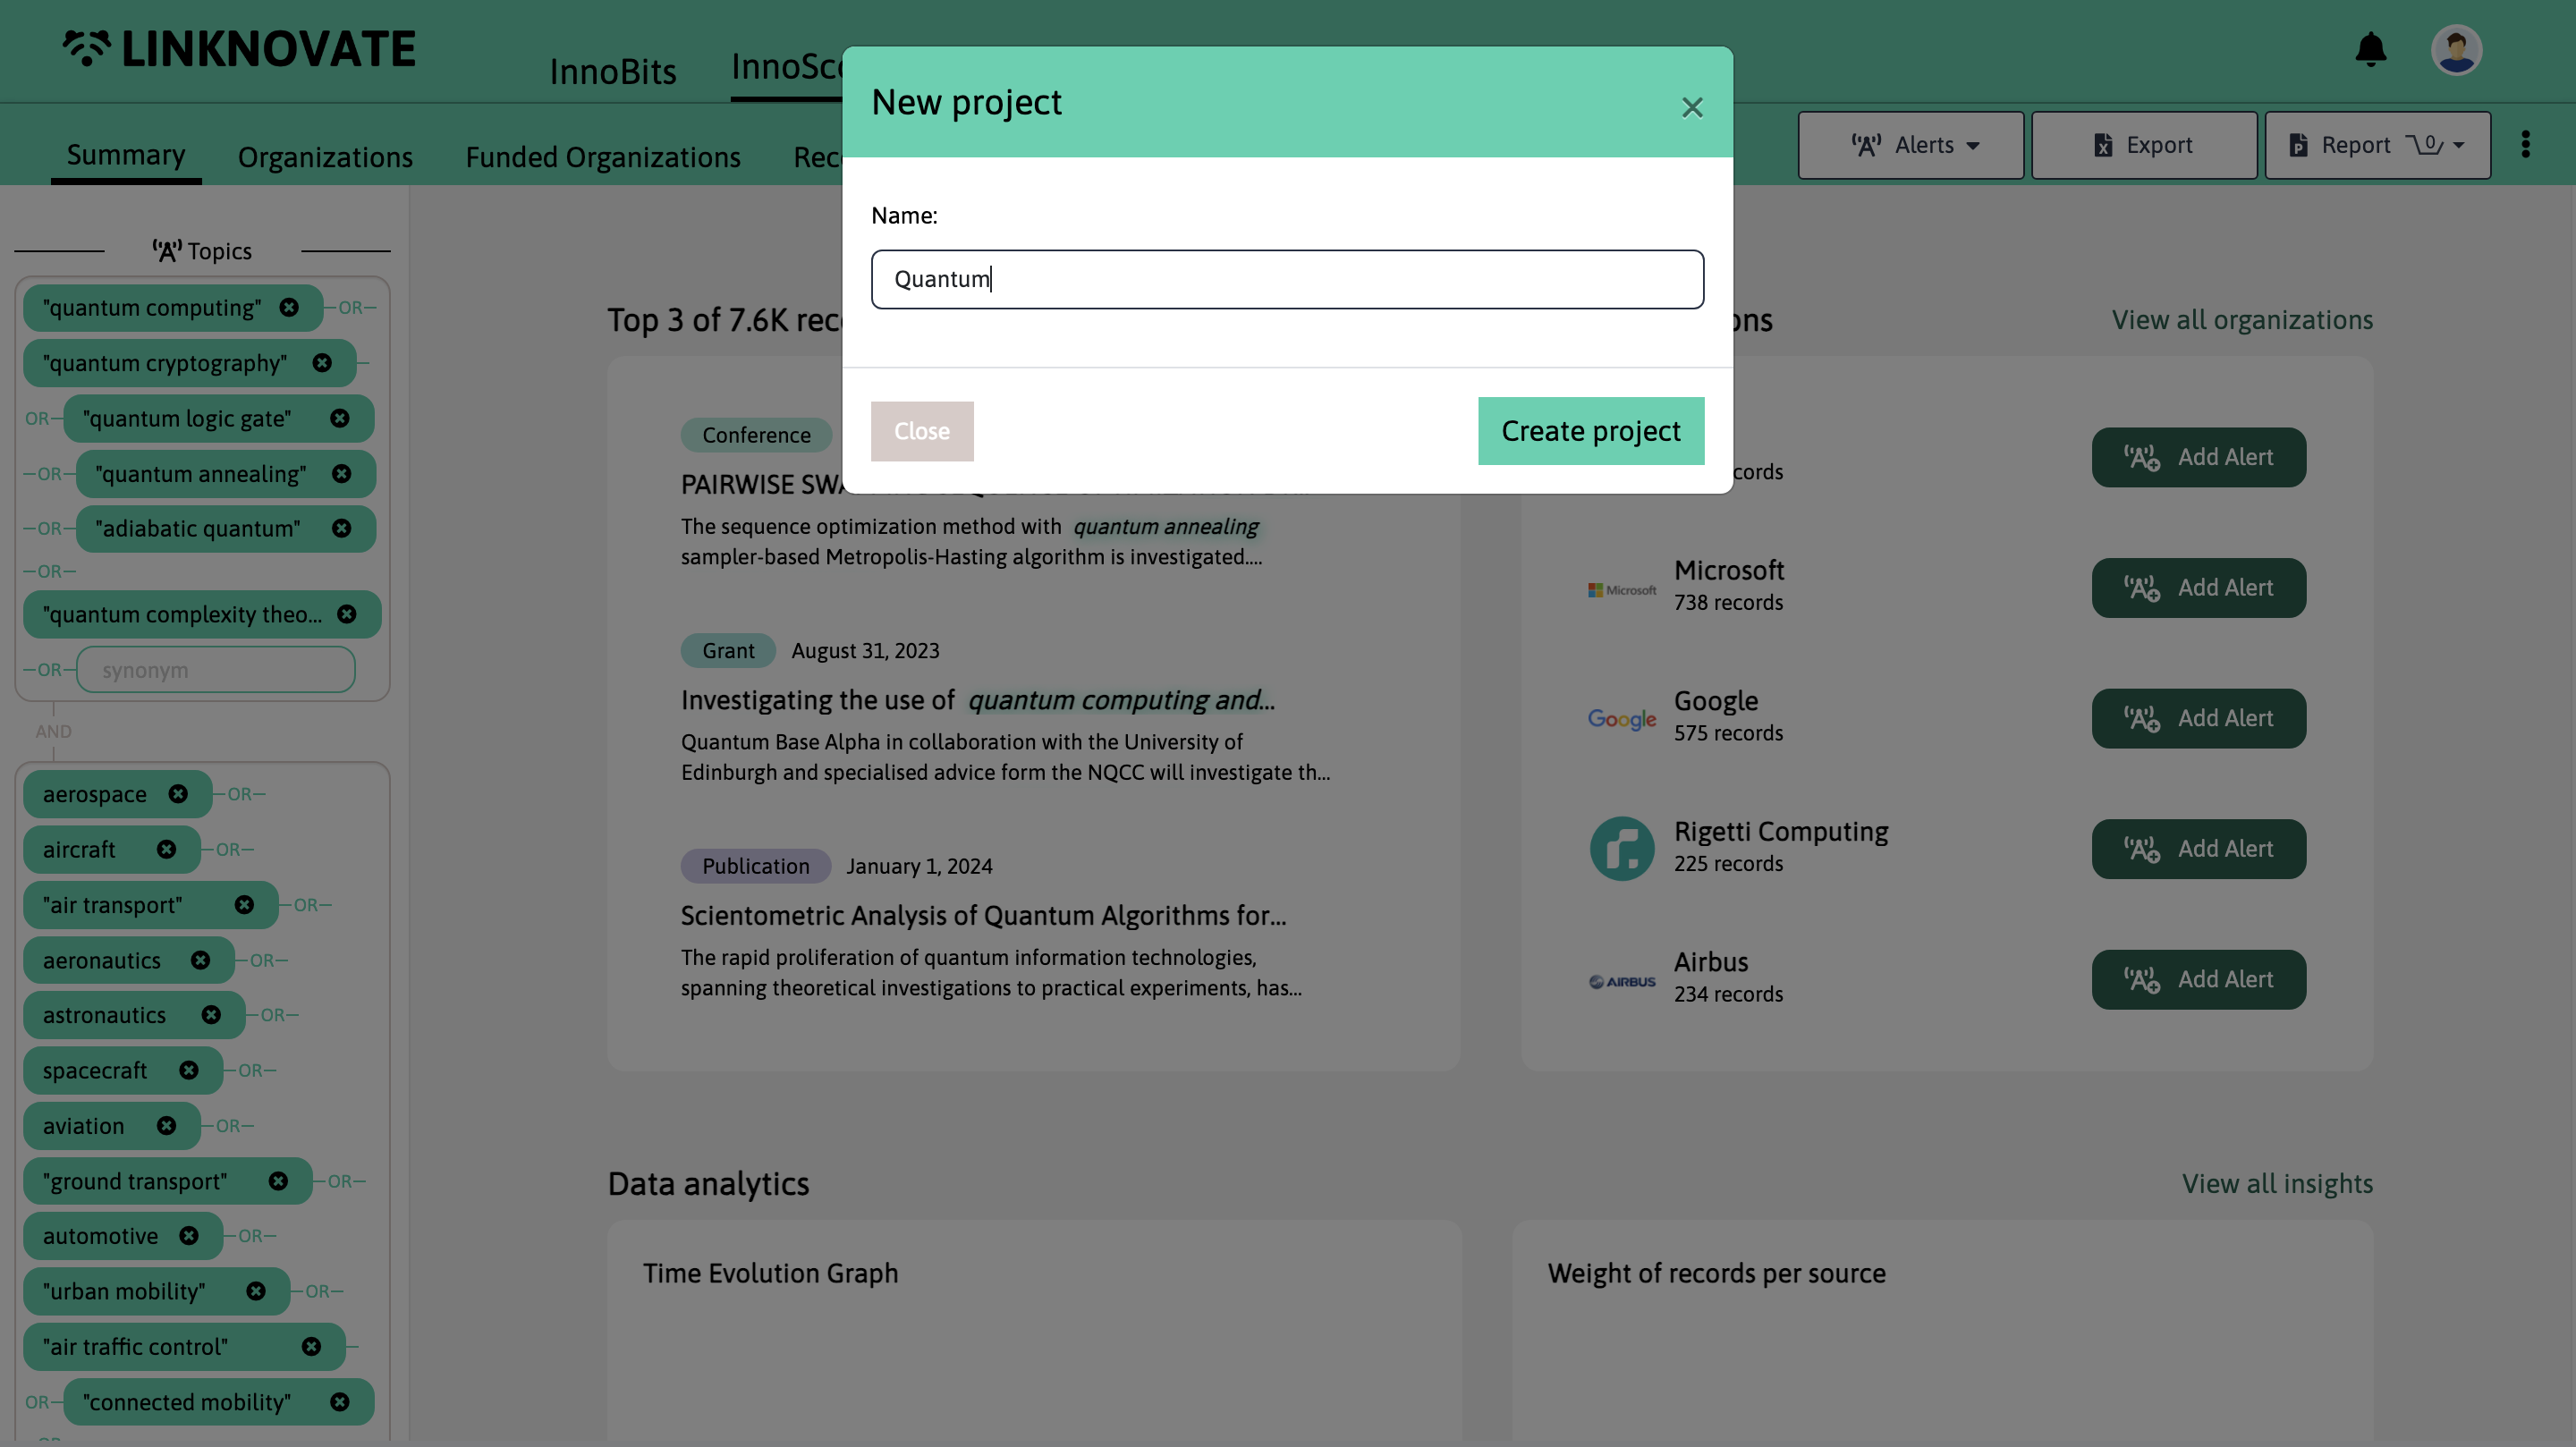This screenshot has width=2576, height=1447.
Task: Click the project name input field
Action: (x=1286, y=278)
